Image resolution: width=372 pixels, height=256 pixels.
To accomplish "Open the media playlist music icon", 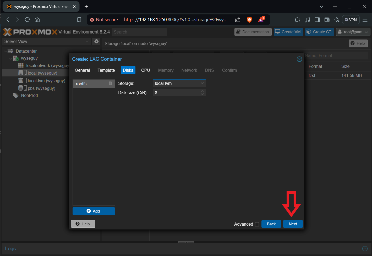I will click(x=307, y=20).
